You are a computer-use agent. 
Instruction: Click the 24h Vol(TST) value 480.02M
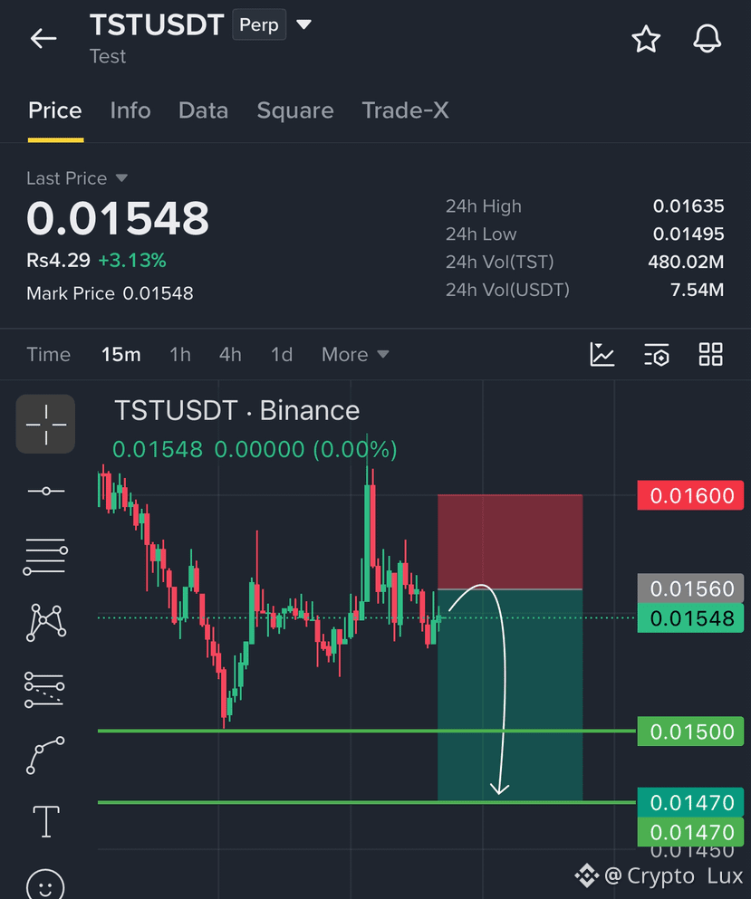tap(686, 262)
